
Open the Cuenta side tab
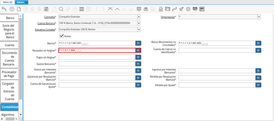[9, 45]
